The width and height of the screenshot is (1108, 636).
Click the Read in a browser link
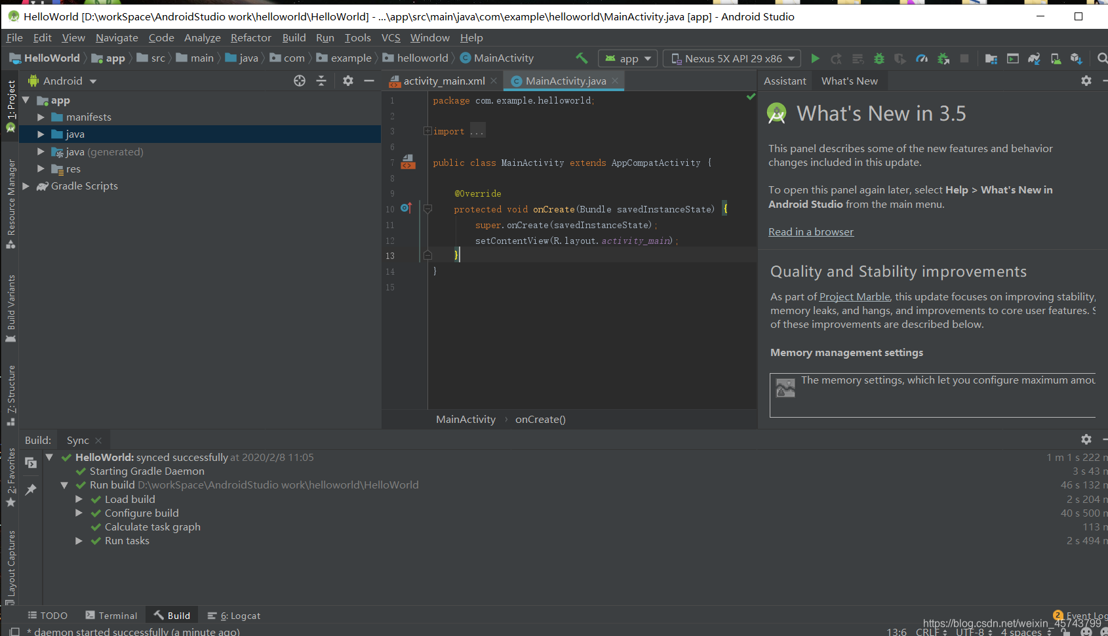coord(811,231)
